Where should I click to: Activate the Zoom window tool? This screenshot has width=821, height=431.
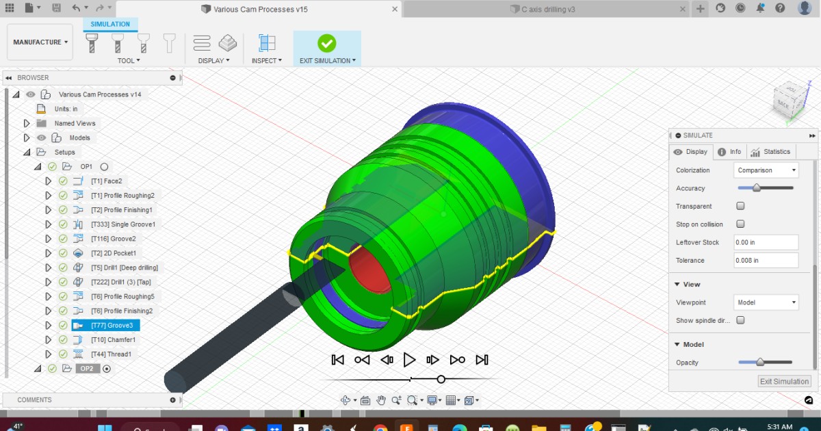(x=412, y=400)
